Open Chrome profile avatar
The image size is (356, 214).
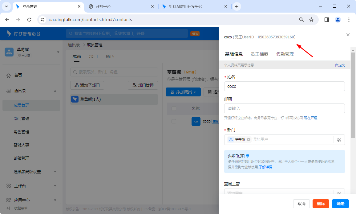click(338, 20)
